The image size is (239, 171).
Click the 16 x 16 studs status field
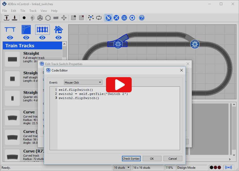coord(148,168)
